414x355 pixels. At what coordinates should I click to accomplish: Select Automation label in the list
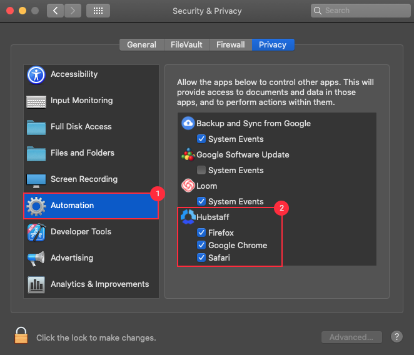coord(73,206)
